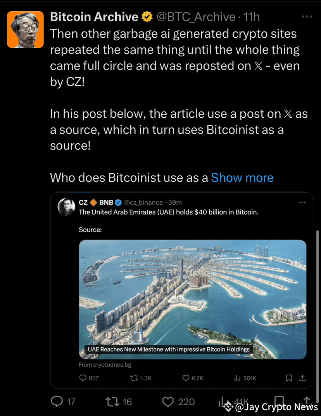
Task: Like CZ's post with 6.7K likes
Action: point(186,378)
